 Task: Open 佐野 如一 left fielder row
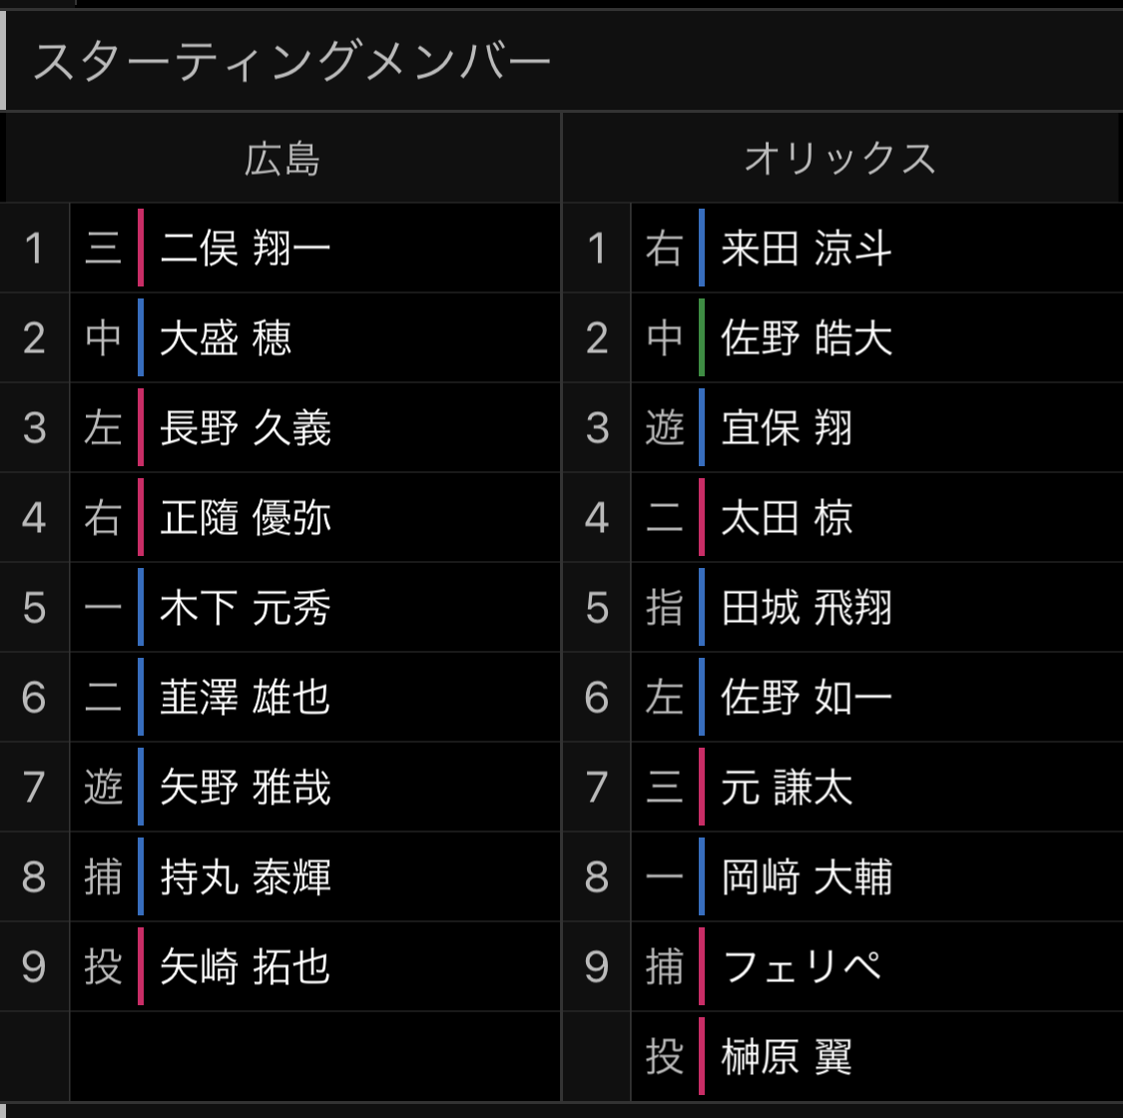pyautogui.click(x=807, y=698)
